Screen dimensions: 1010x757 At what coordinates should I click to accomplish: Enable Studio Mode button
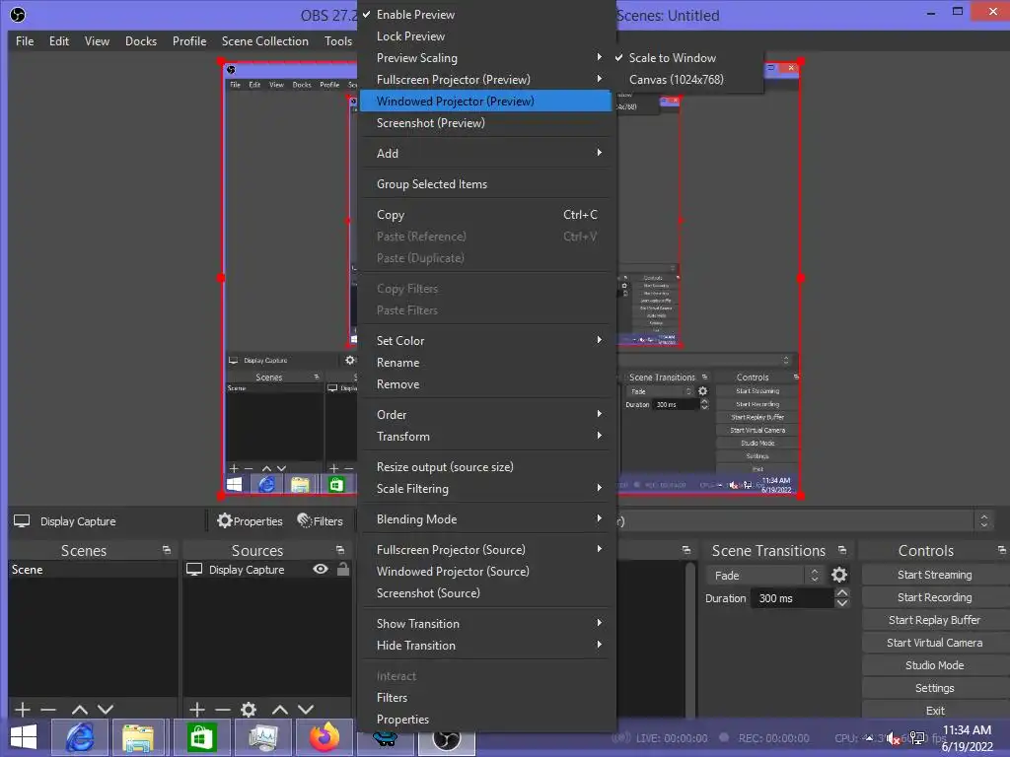click(935, 665)
